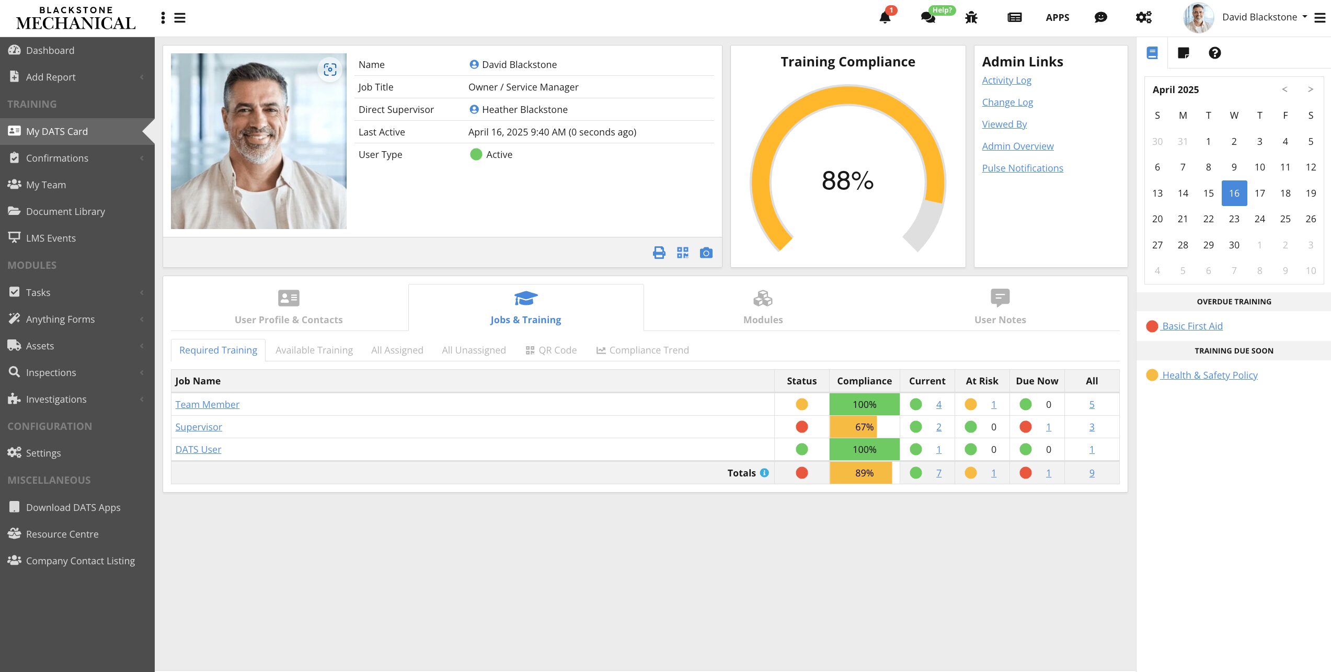Click the Totals info icon

point(764,473)
